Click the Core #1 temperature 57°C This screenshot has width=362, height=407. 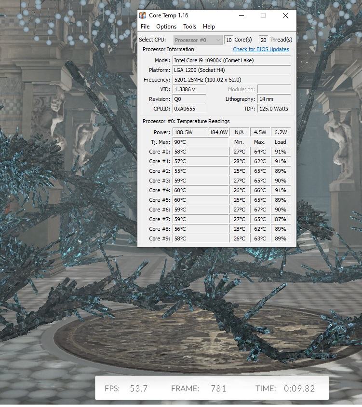click(201, 161)
